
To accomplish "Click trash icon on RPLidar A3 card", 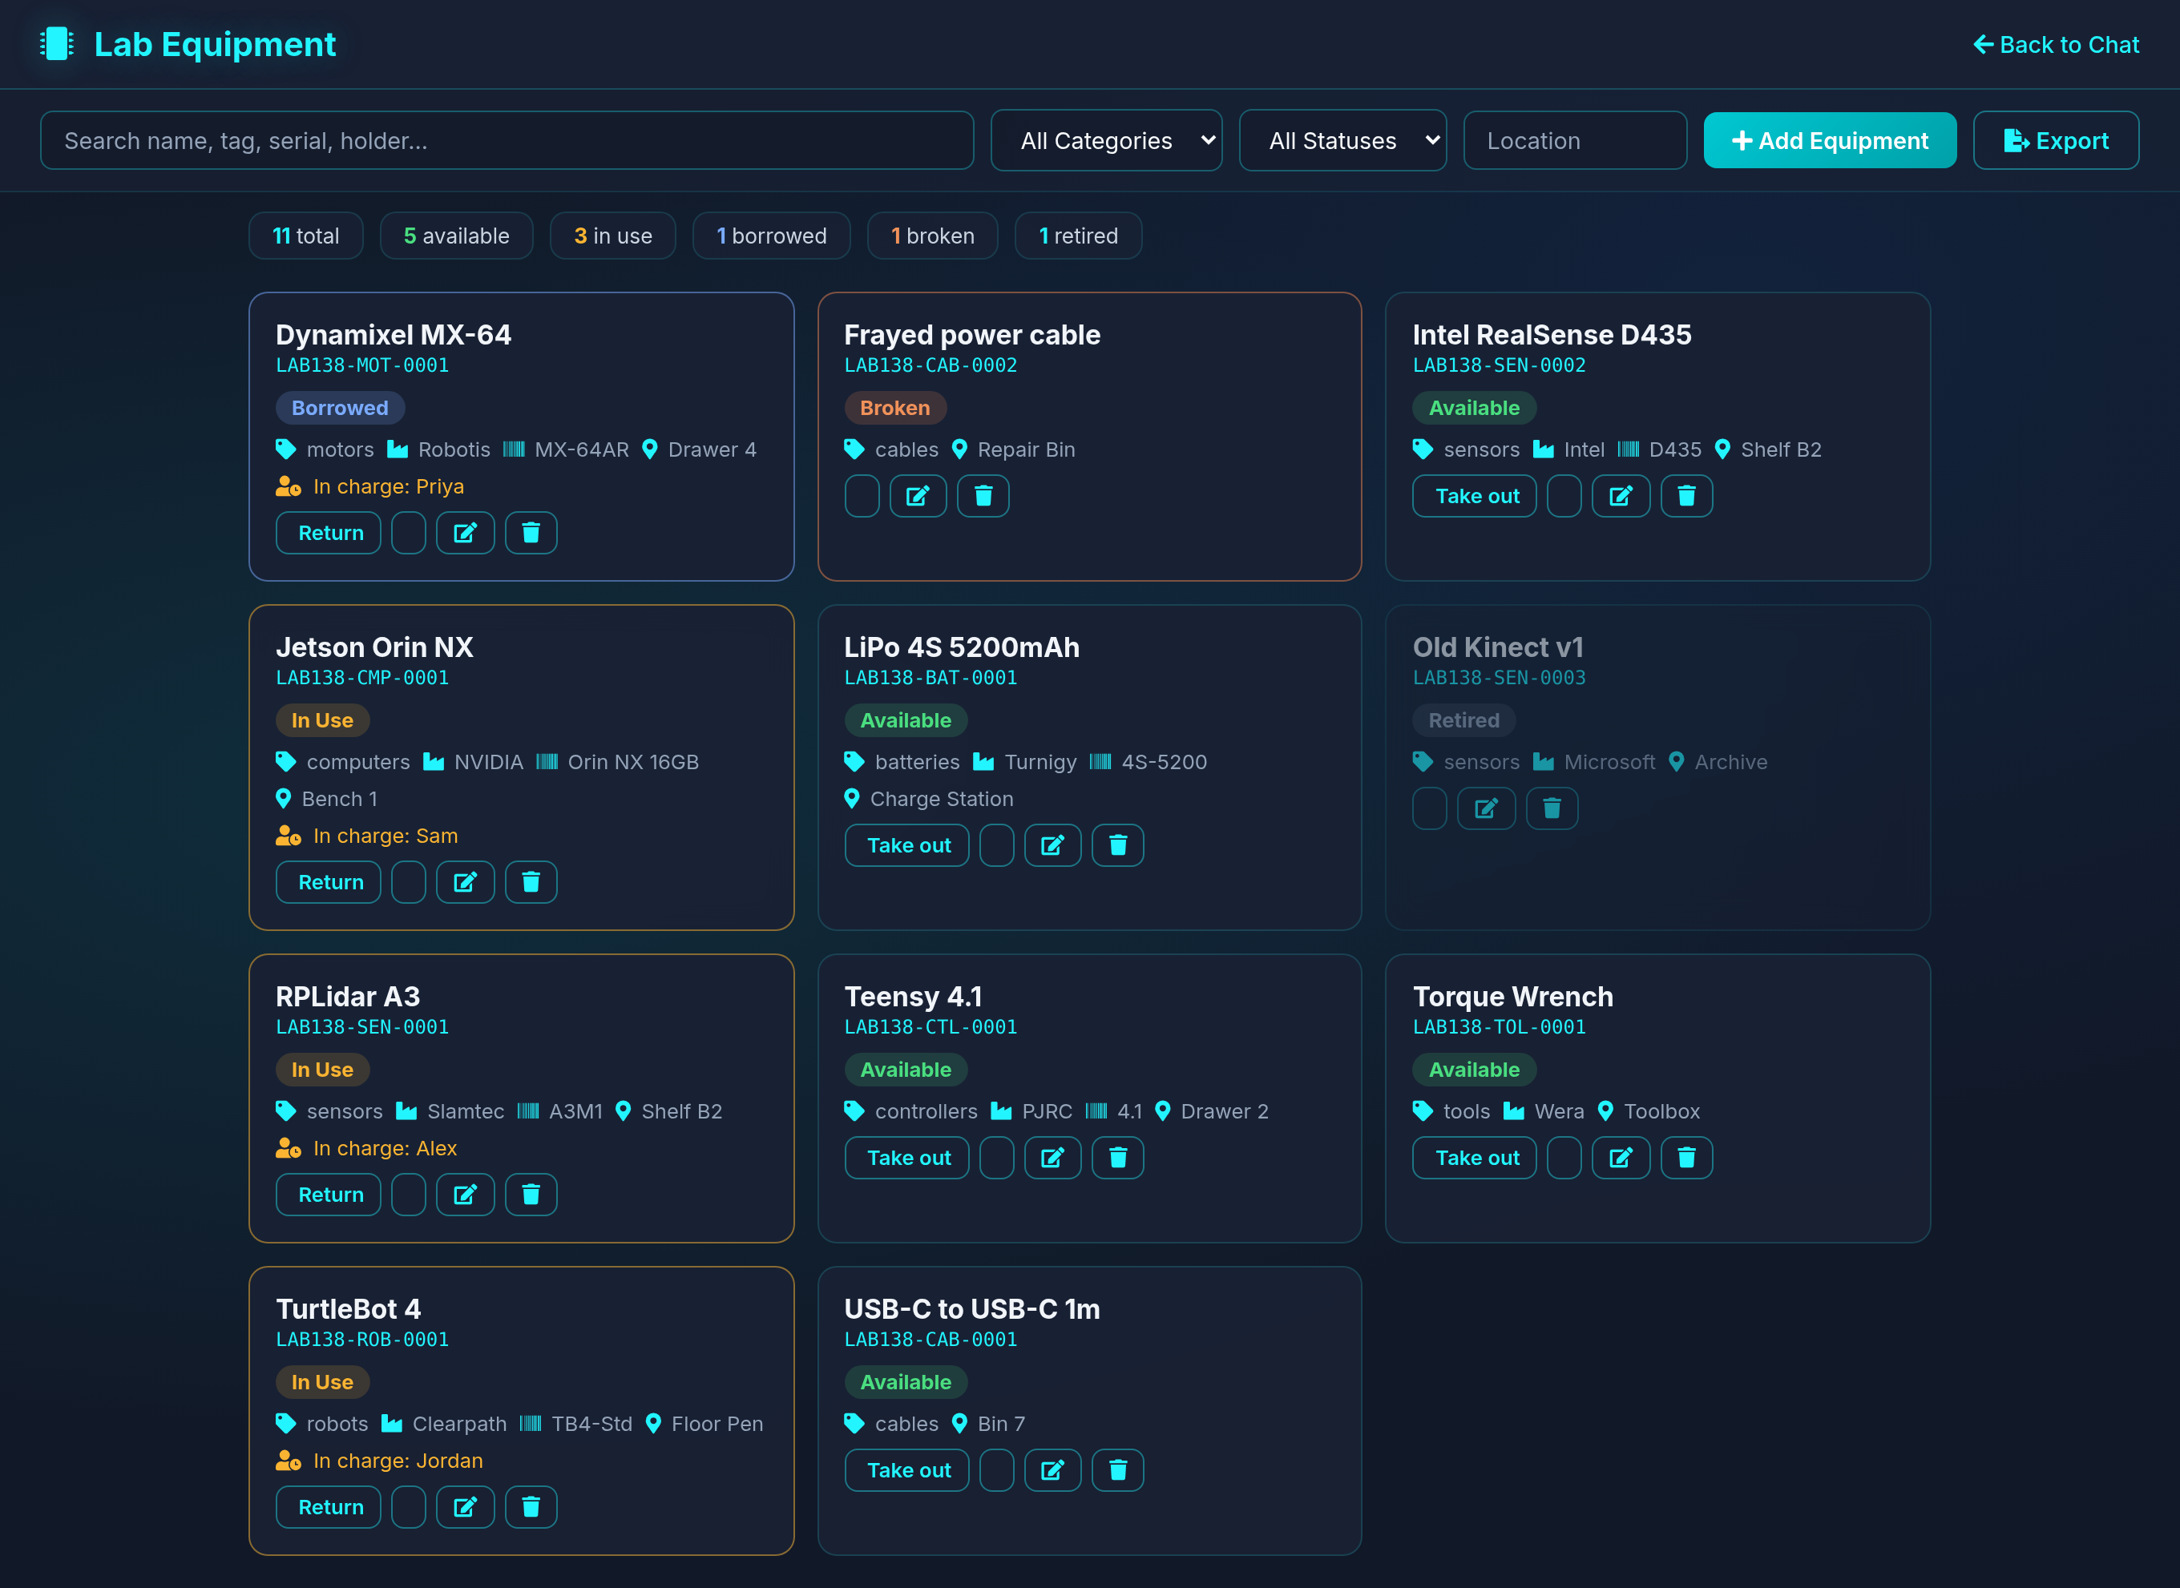I will click(531, 1194).
